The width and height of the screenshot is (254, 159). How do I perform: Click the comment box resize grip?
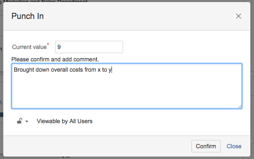(240, 107)
